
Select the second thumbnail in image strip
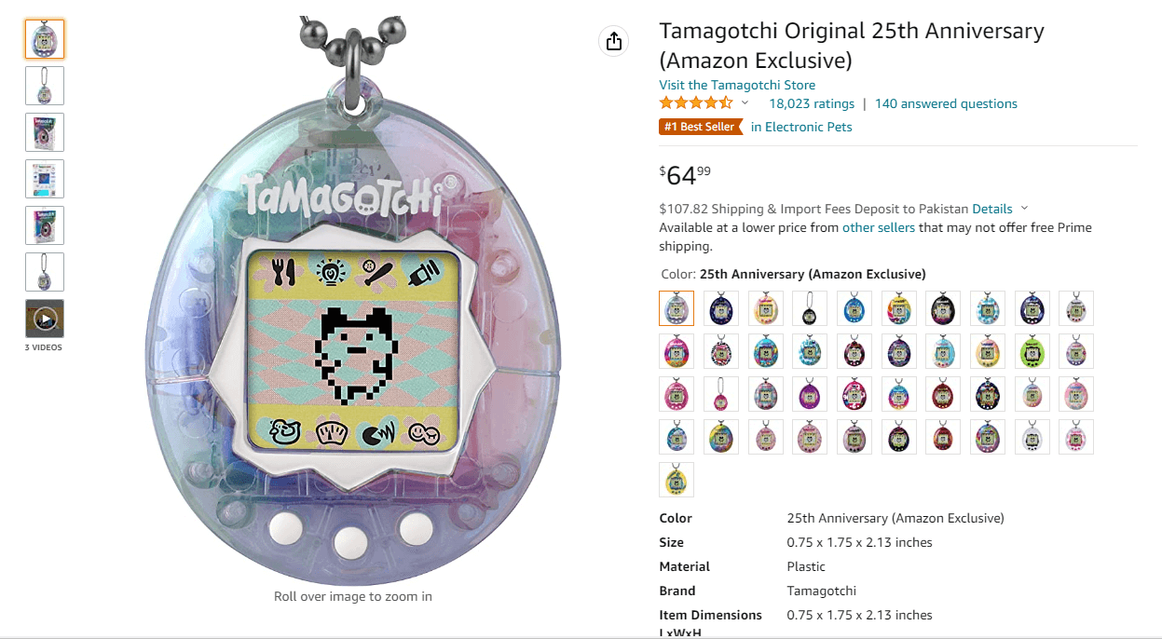coord(45,86)
